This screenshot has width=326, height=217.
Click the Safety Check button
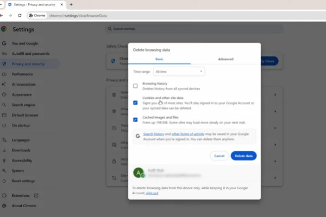(x=269, y=61)
